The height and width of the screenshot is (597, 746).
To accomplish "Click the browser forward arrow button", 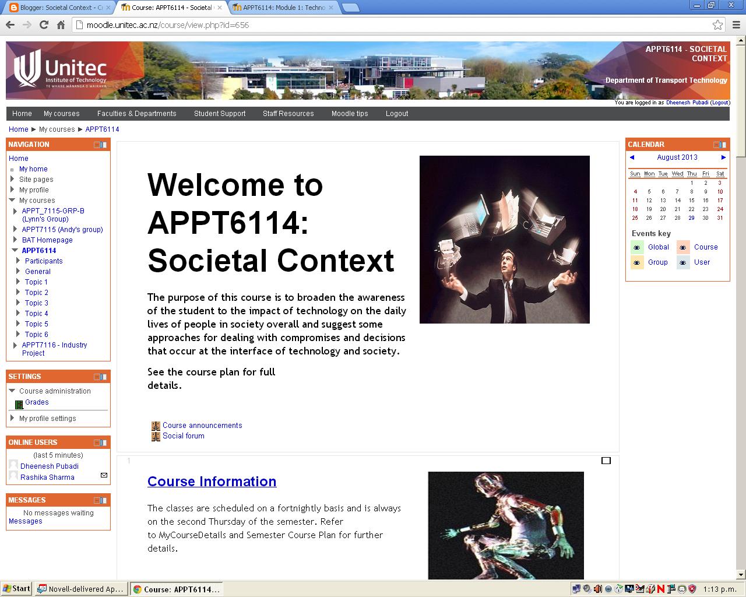I will [x=27, y=24].
